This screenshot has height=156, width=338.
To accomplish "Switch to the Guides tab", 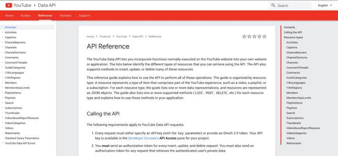I will [x=26, y=16].
